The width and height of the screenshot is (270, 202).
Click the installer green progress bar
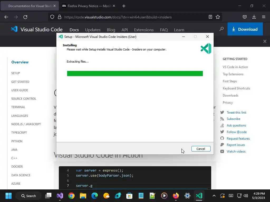click(135, 74)
